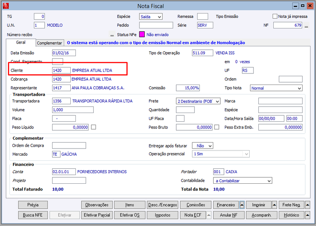Open the Tipo Nota Normal dropdown

pyautogui.click(x=276, y=88)
